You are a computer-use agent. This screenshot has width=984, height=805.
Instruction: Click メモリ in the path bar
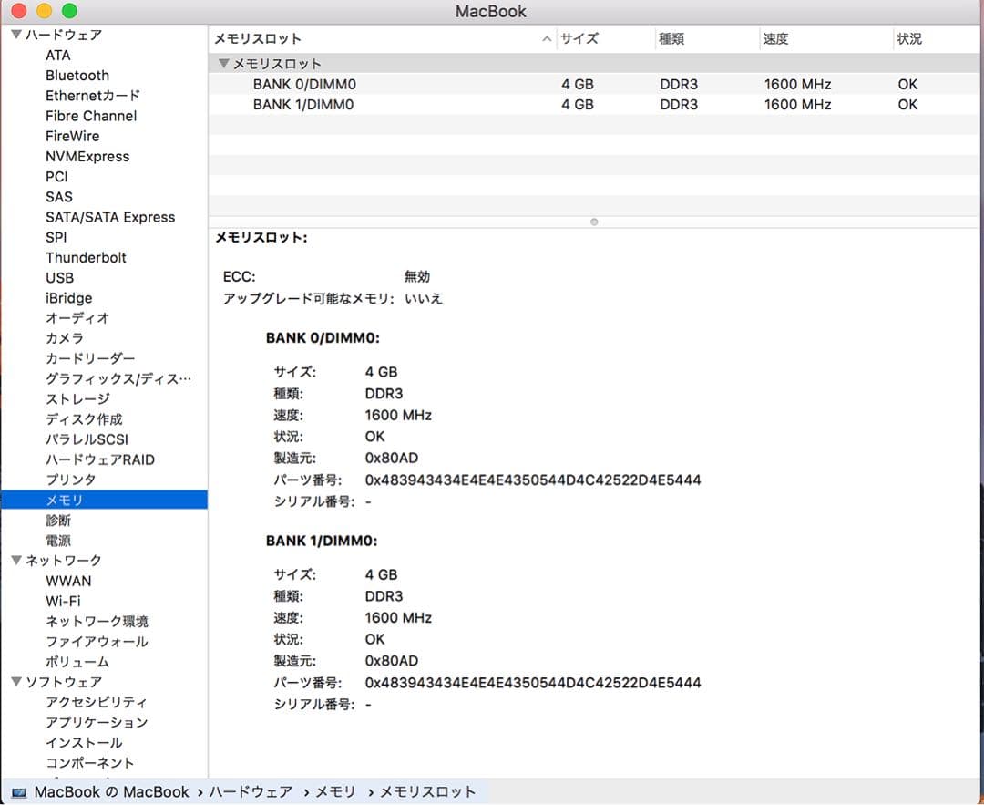335,792
